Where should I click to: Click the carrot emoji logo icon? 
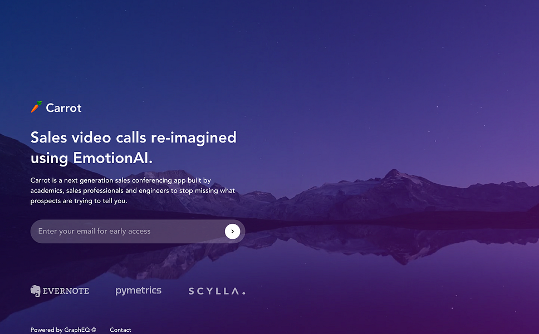[36, 107]
